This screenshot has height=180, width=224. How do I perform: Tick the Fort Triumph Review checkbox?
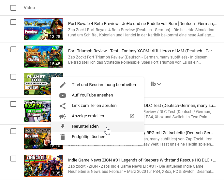click(13, 49)
